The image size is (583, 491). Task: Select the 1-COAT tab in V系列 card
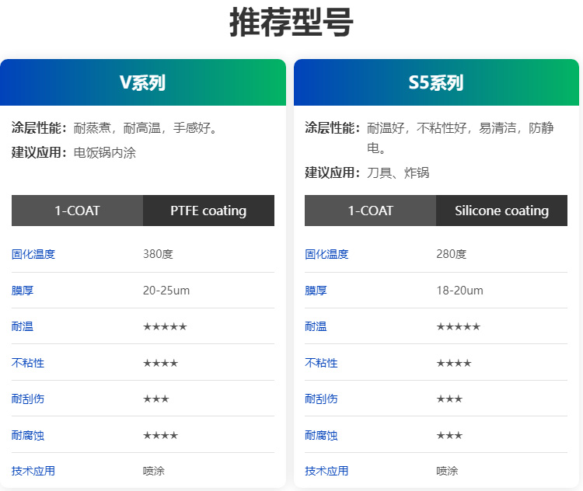tap(77, 211)
